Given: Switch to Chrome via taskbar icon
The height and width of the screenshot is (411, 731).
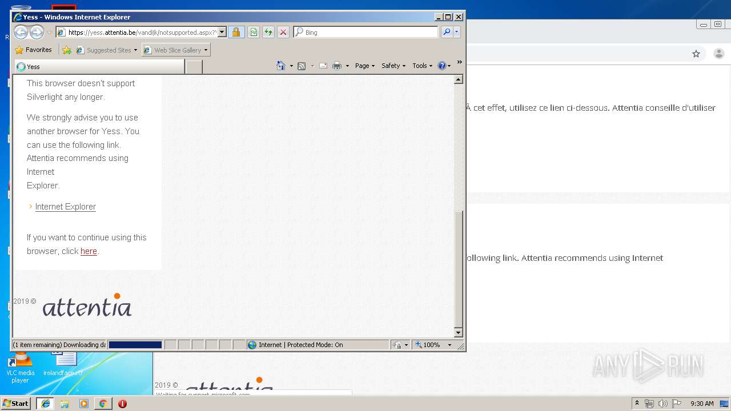Looking at the screenshot, I should (103, 404).
